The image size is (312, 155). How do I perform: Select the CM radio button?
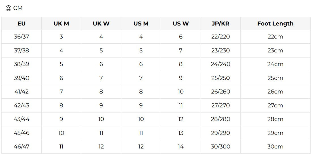(x=8, y=8)
